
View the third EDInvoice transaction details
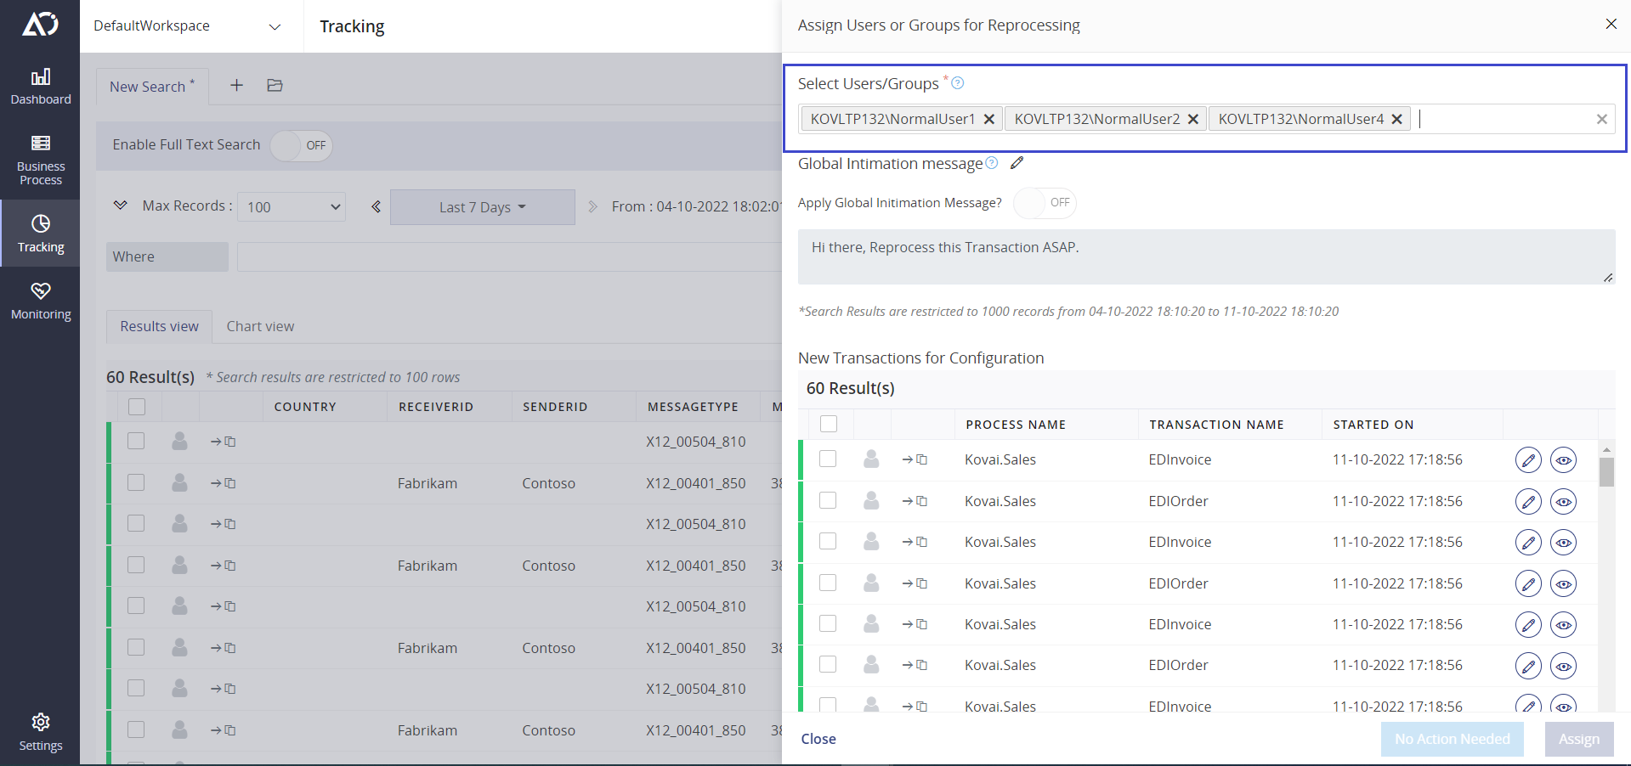tap(1564, 625)
